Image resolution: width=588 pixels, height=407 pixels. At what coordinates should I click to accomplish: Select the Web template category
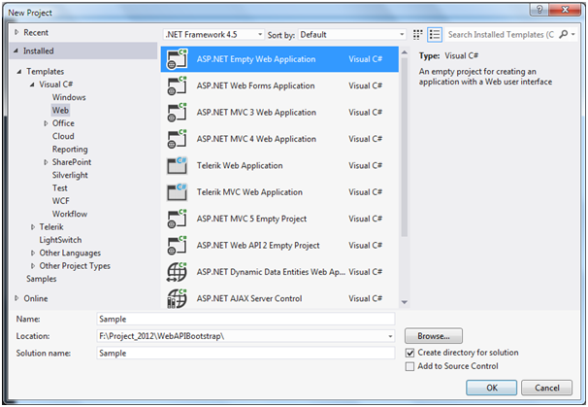(x=60, y=111)
